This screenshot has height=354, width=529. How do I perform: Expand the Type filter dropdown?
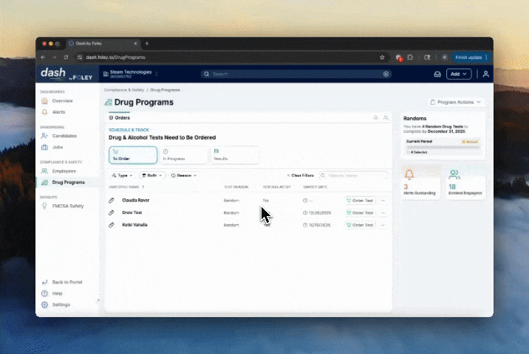pos(122,176)
